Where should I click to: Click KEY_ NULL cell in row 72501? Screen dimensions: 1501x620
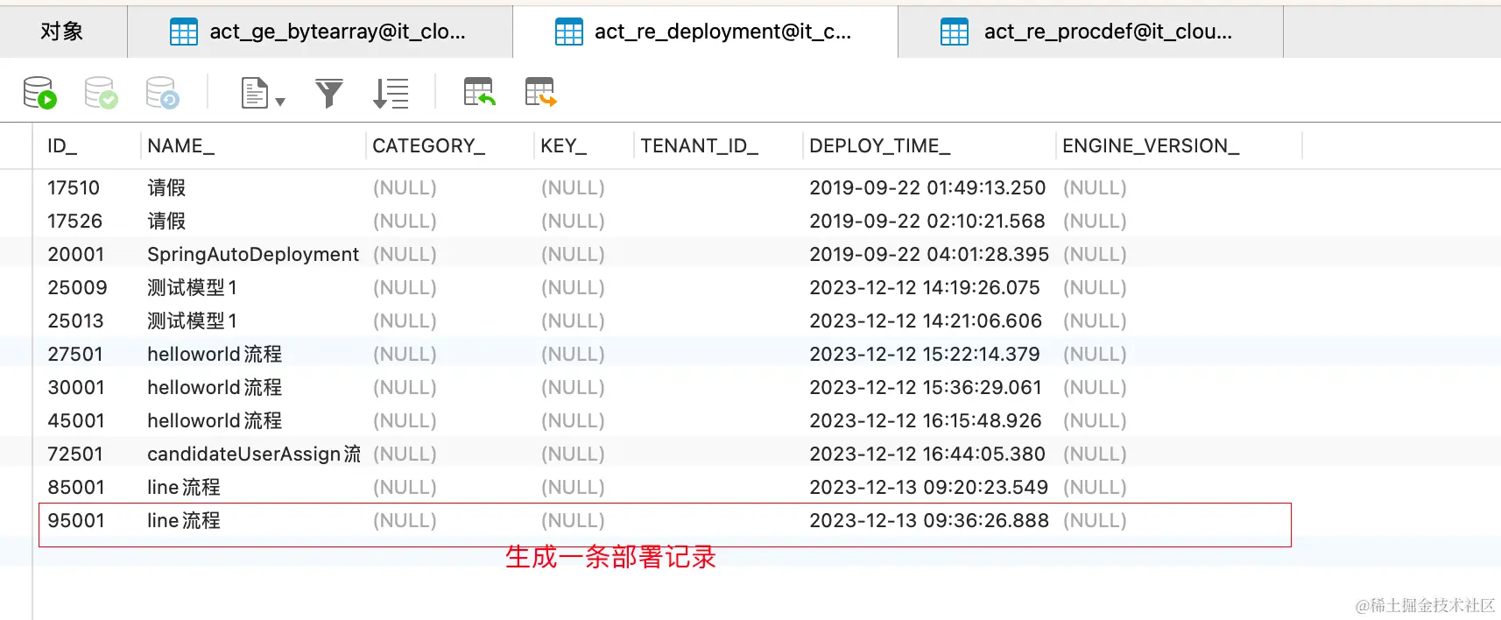click(x=573, y=454)
